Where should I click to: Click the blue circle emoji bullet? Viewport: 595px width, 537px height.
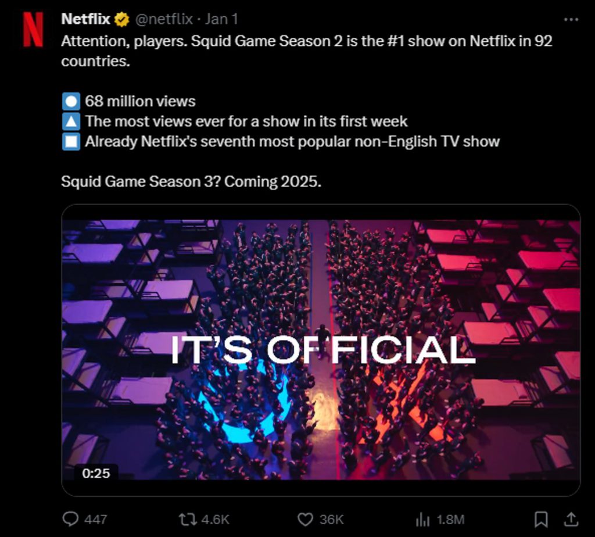pyautogui.click(x=70, y=102)
